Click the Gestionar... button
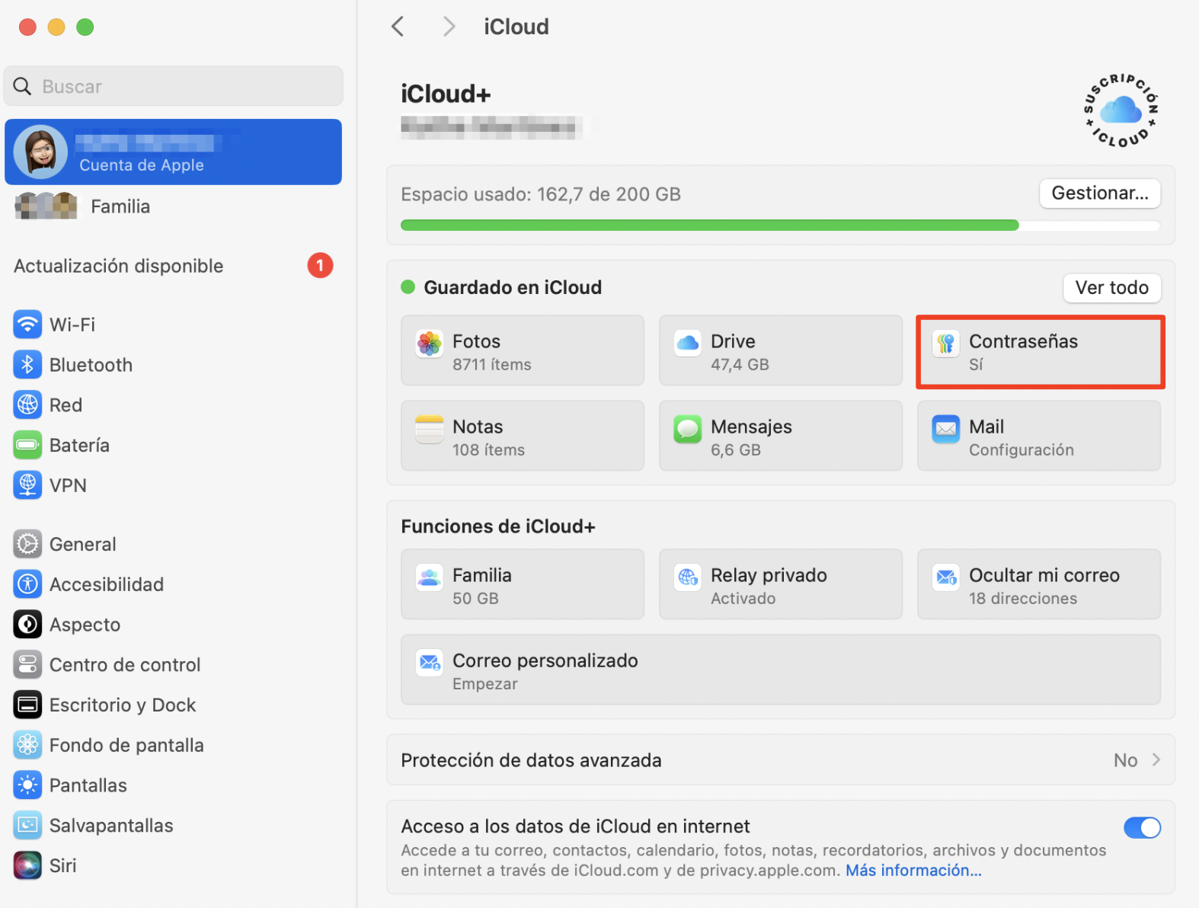1199x908 pixels. click(1100, 193)
